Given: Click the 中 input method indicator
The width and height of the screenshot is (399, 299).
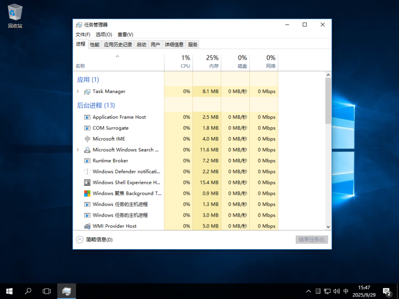Looking at the screenshot, I should [346, 291].
